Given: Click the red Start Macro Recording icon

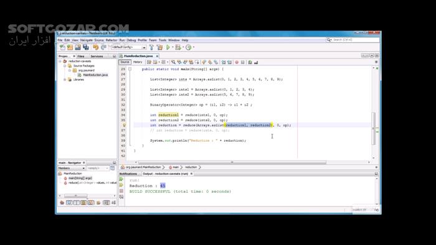Looking at the screenshot, I should pos(237,62).
